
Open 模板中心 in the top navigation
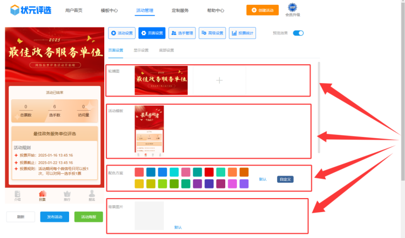[x=110, y=10]
